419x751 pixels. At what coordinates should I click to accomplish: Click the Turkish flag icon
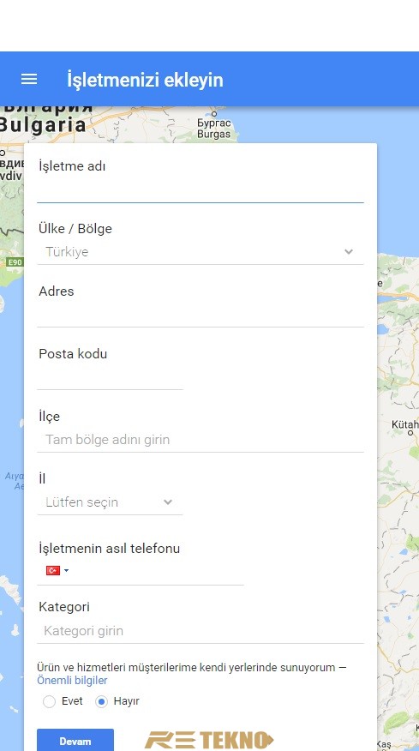(52, 570)
